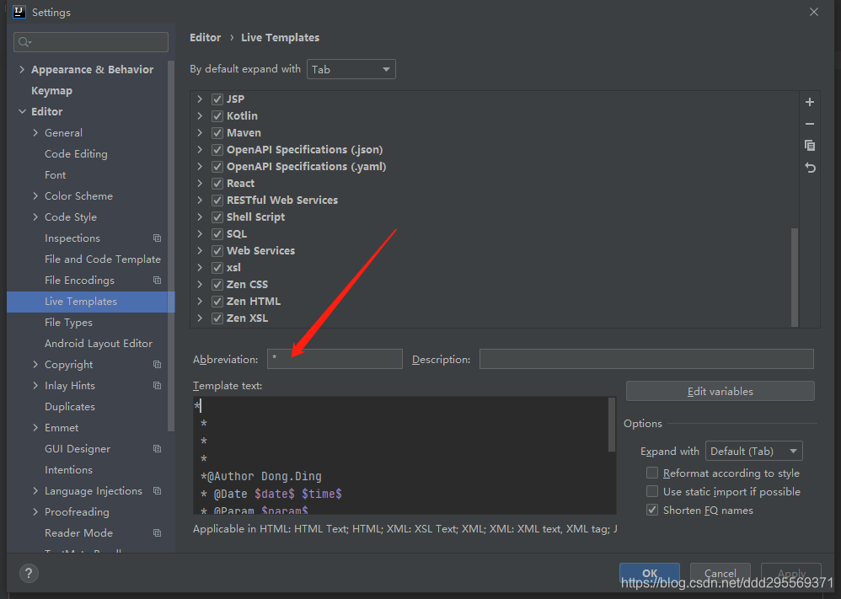Click project-level icon beside Reader Mode
The width and height of the screenshot is (841, 599).
click(x=157, y=532)
